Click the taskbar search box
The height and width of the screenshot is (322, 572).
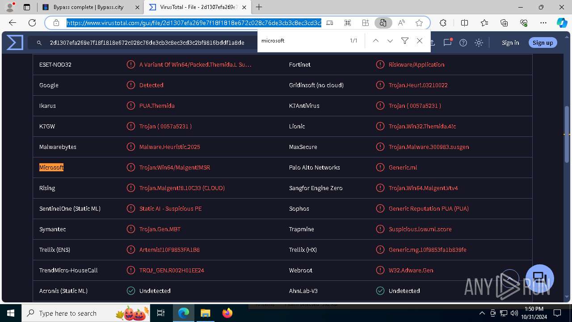click(86, 313)
